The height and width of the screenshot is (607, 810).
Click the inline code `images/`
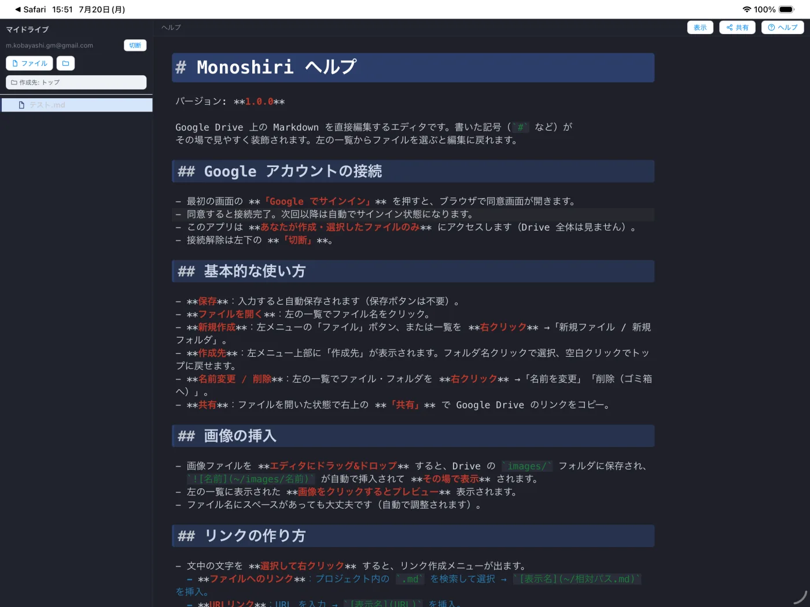point(527,466)
